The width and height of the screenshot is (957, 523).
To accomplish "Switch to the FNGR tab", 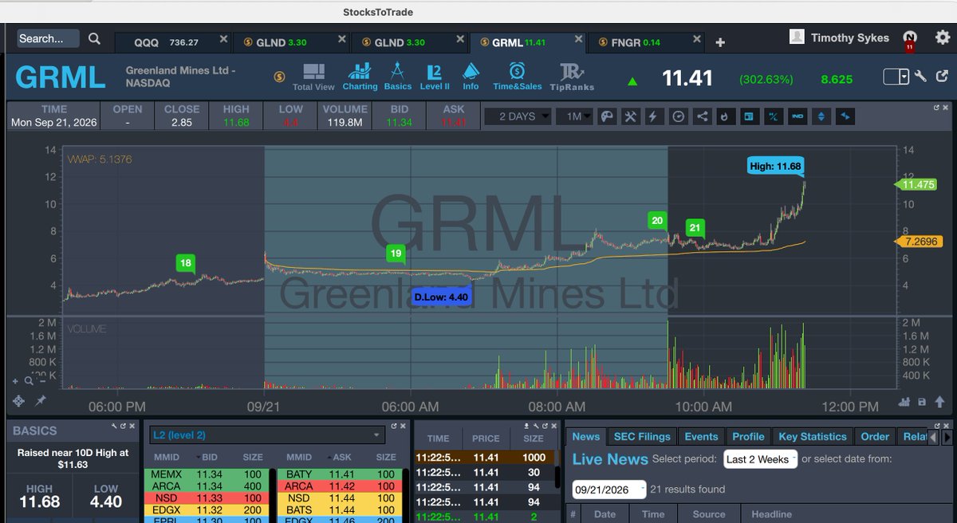I will click(646, 42).
